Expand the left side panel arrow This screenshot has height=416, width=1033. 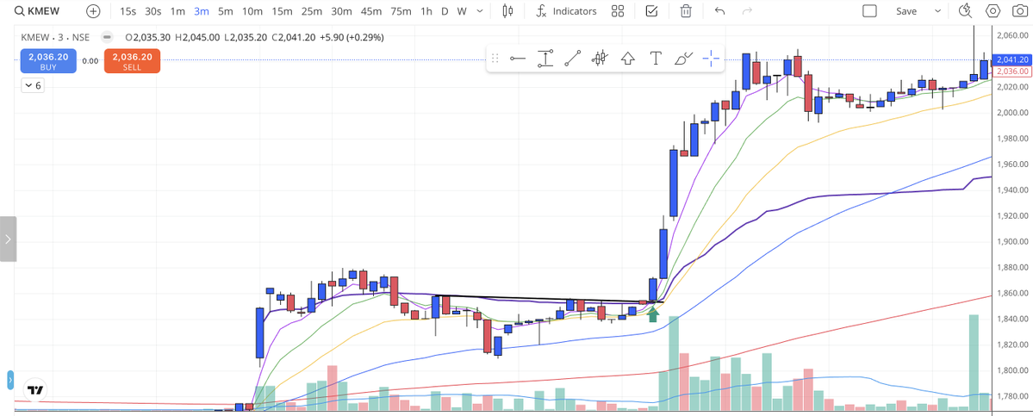tap(8, 239)
